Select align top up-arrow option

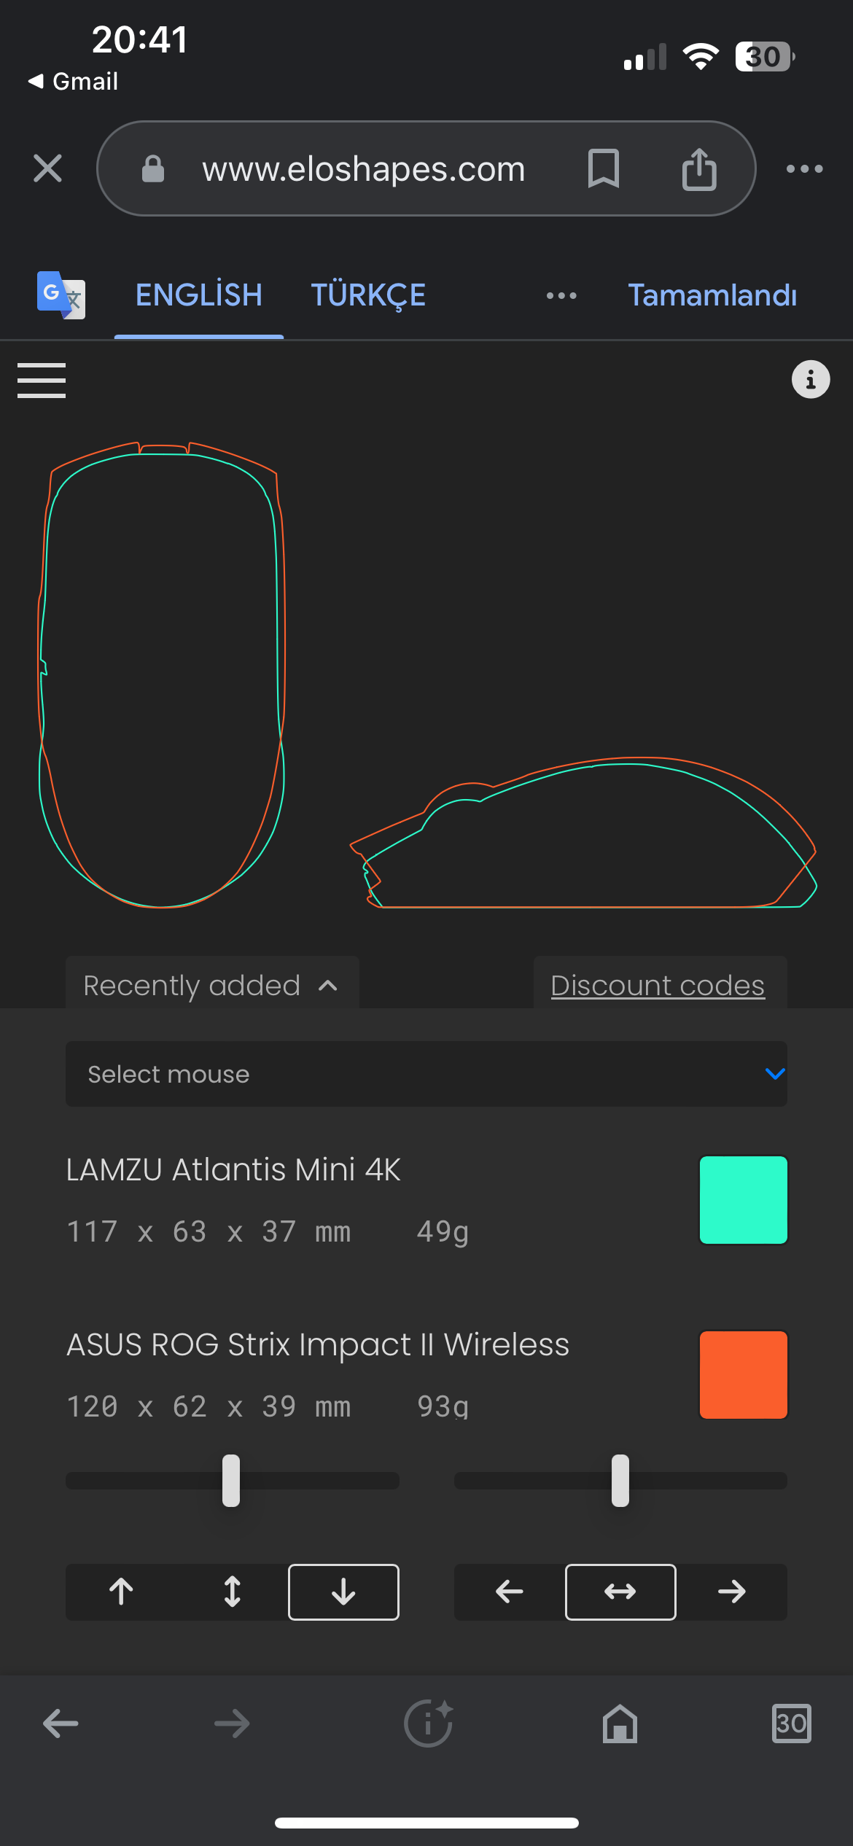tap(121, 1592)
